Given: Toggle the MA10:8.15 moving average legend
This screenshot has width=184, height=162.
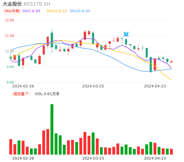Looking at the screenshot, I should tap(57, 11).
